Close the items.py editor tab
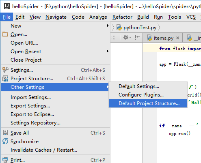 pyautogui.click(x=178, y=38)
